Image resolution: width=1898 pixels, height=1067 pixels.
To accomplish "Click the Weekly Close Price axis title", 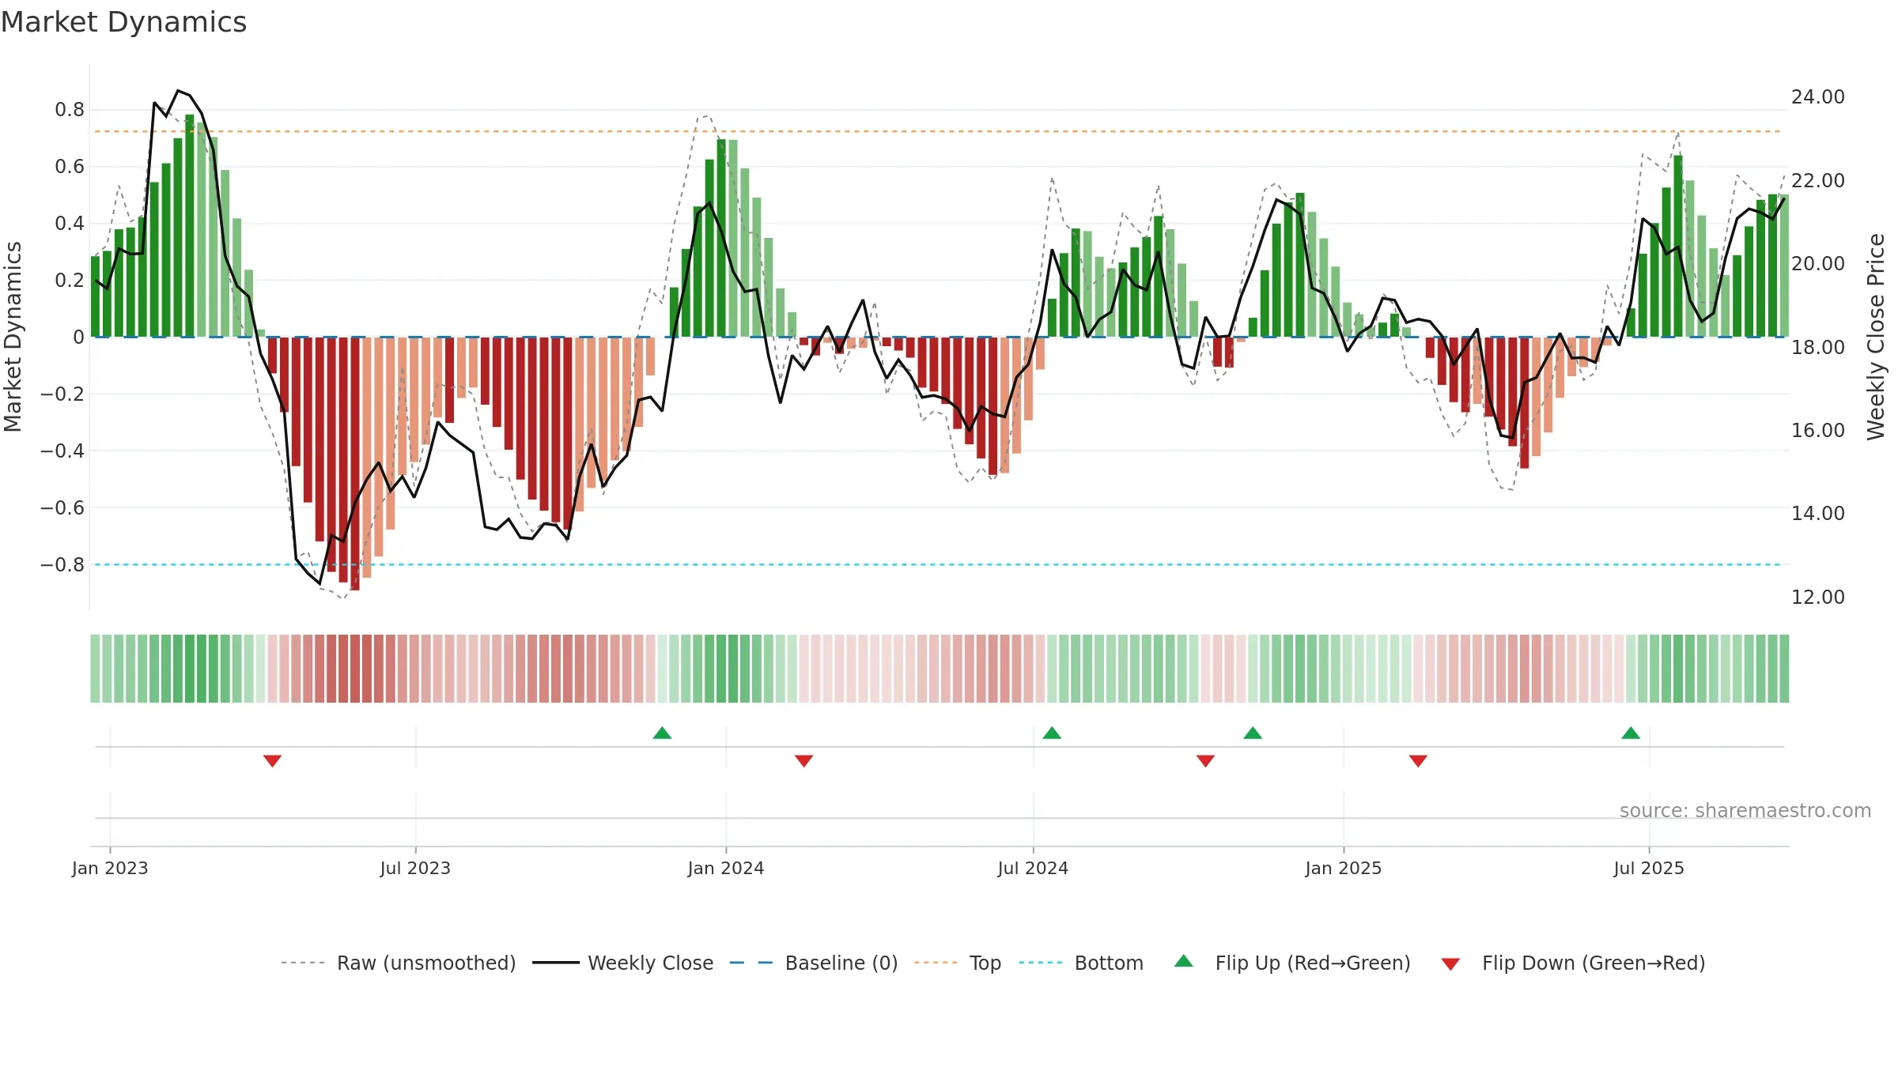I will click(1877, 337).
